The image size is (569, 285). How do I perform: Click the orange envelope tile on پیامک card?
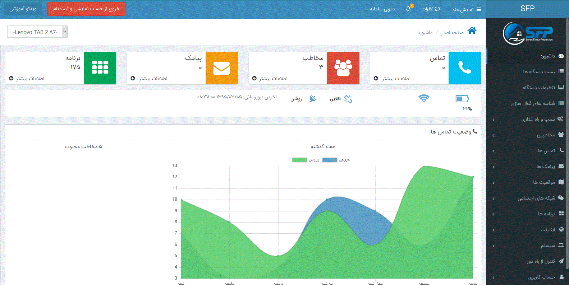pos(222,68)
